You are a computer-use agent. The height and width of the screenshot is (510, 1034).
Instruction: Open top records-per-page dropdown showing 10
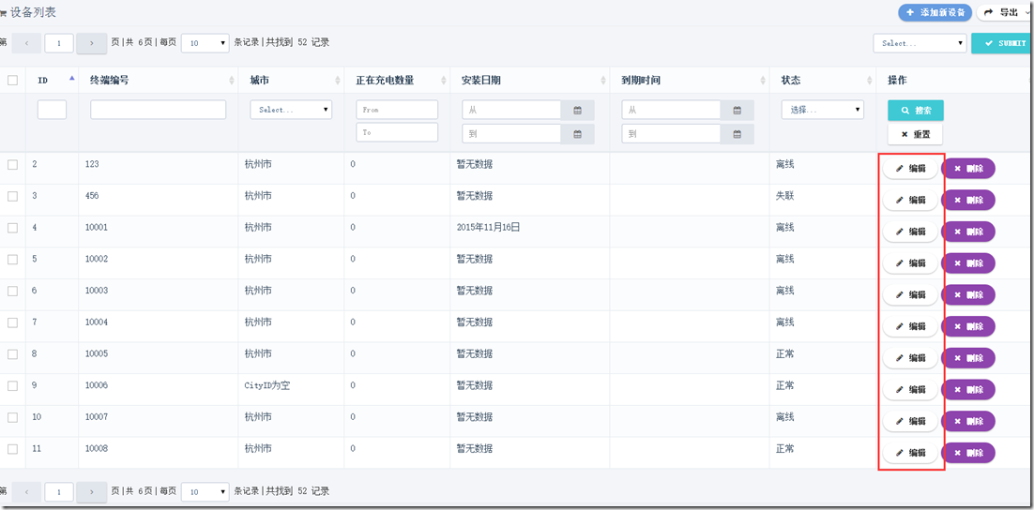point(205,43)
